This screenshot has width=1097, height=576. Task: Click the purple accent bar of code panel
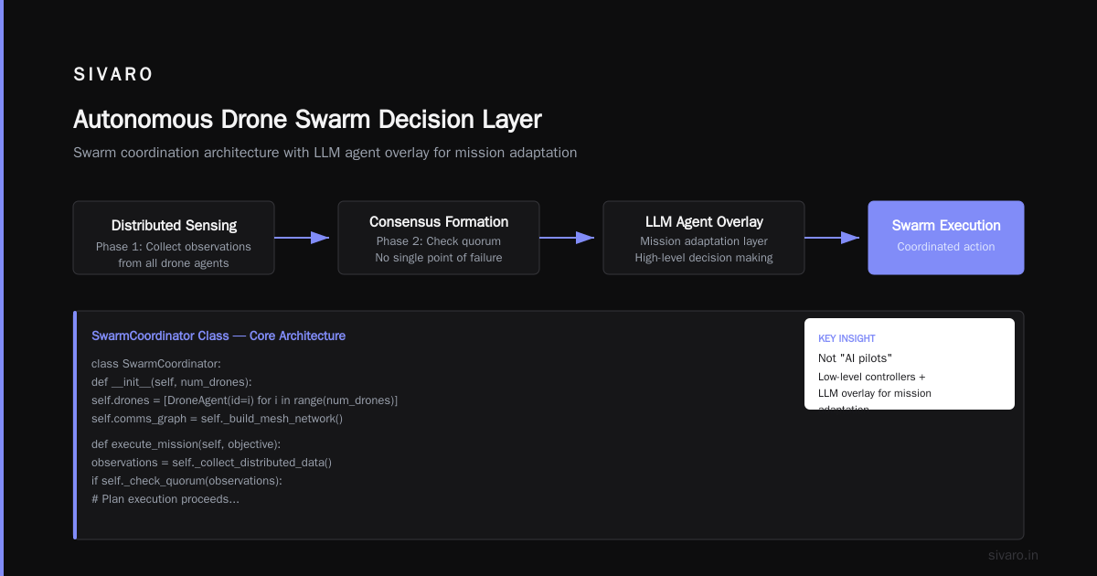[75, 425]
